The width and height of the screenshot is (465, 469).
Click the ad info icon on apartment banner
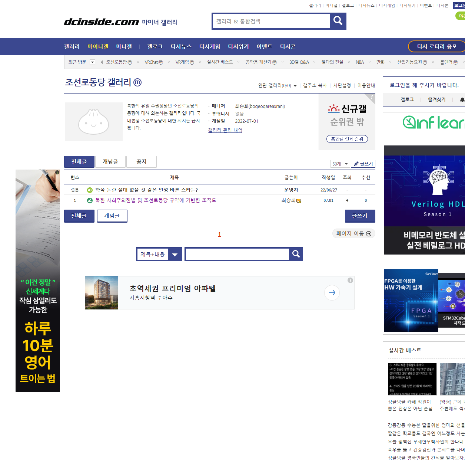pyautogui.click(x=350, y=281)
